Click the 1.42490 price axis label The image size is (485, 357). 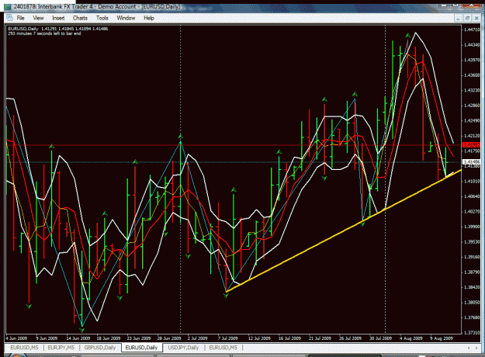(471, 120)
